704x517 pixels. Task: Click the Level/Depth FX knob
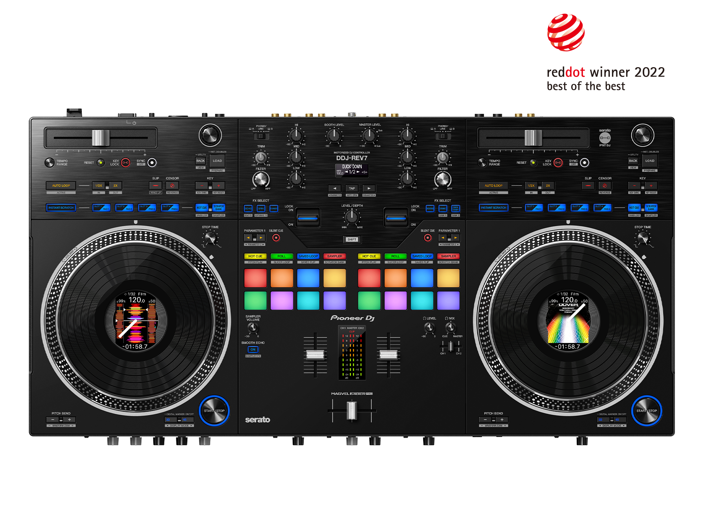tap(352, 216)
